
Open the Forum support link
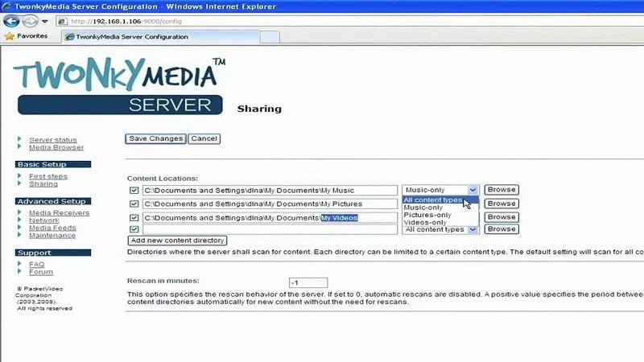41,272
